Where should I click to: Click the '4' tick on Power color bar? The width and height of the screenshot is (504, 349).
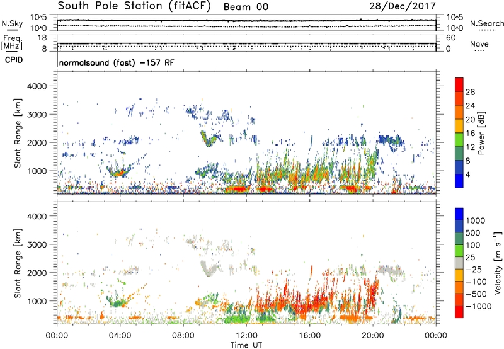468,175
